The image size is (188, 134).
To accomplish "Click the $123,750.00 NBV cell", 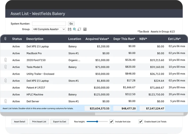I will pyautogui.click(x=156, y=95).
